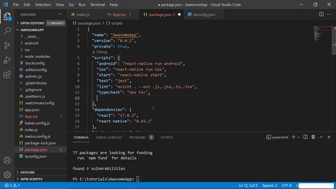Click the Ln 12, Col 5 status item
Screen dimensions: 336x189
[x=248, y=185]
